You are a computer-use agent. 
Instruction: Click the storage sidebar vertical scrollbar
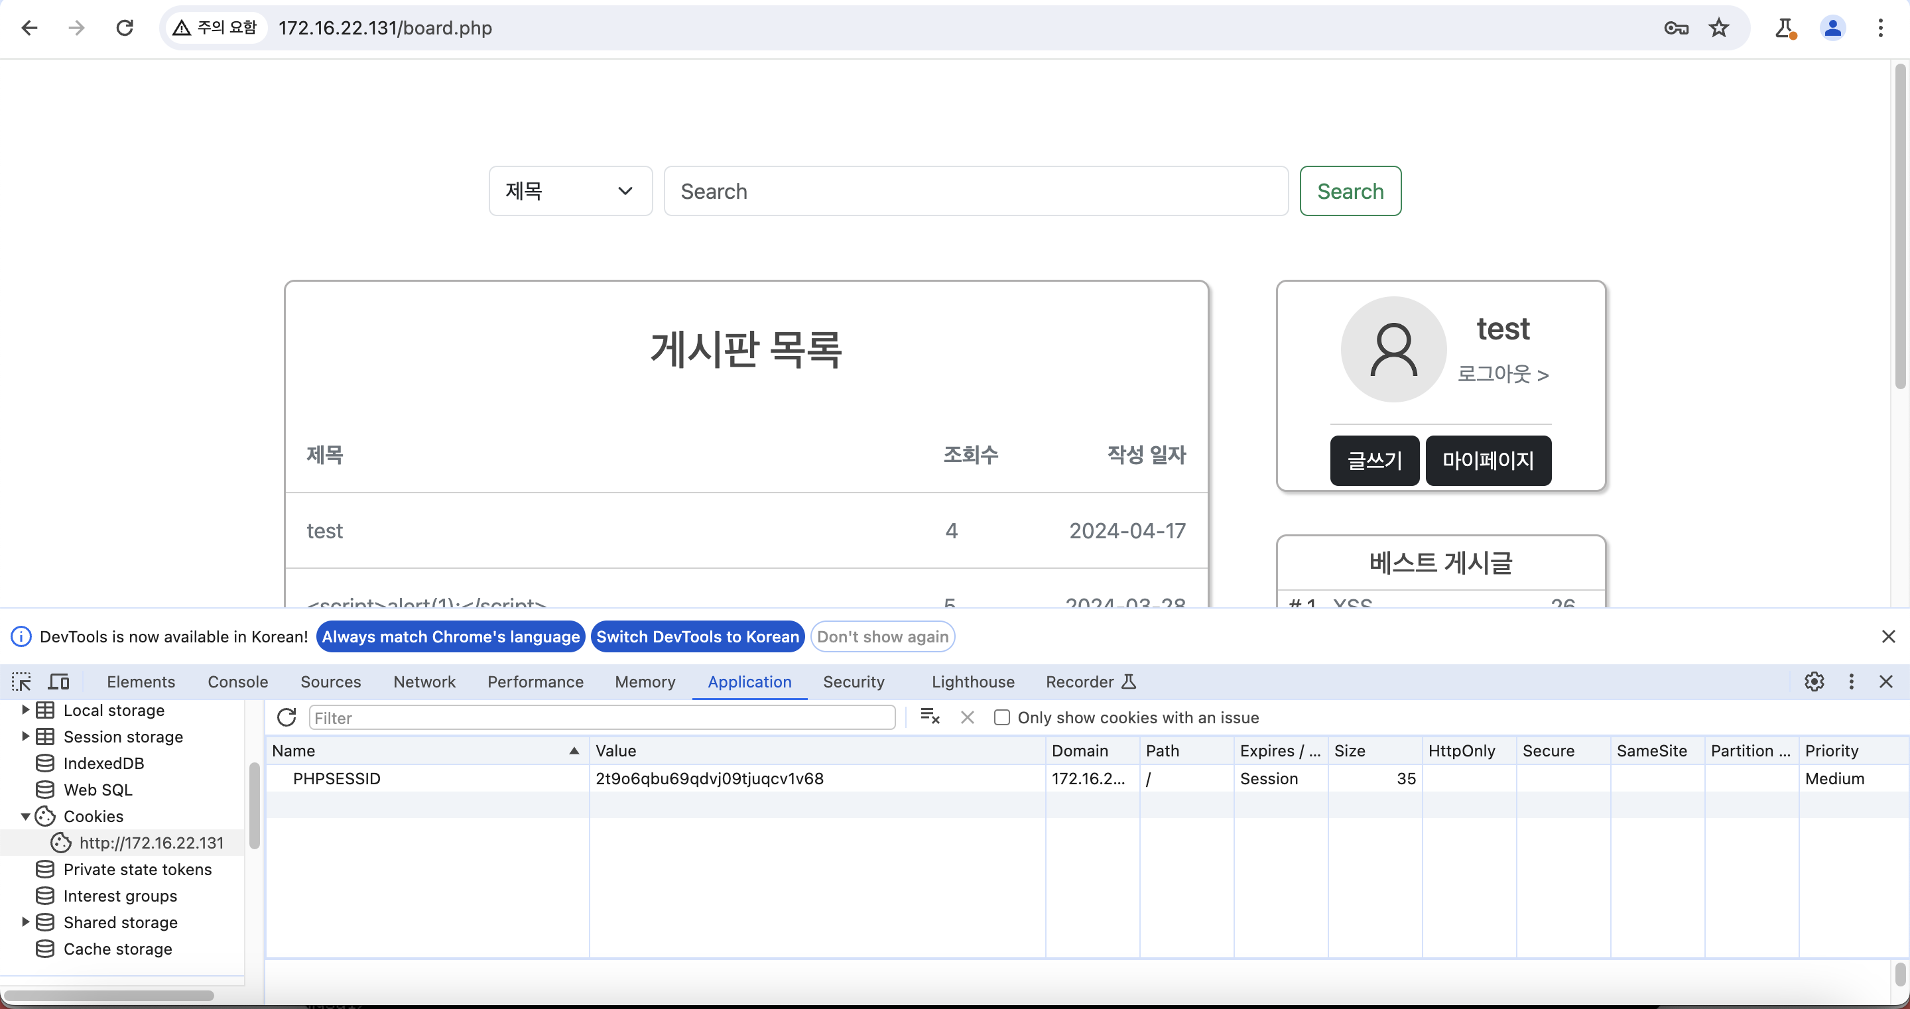click(254, 805)
